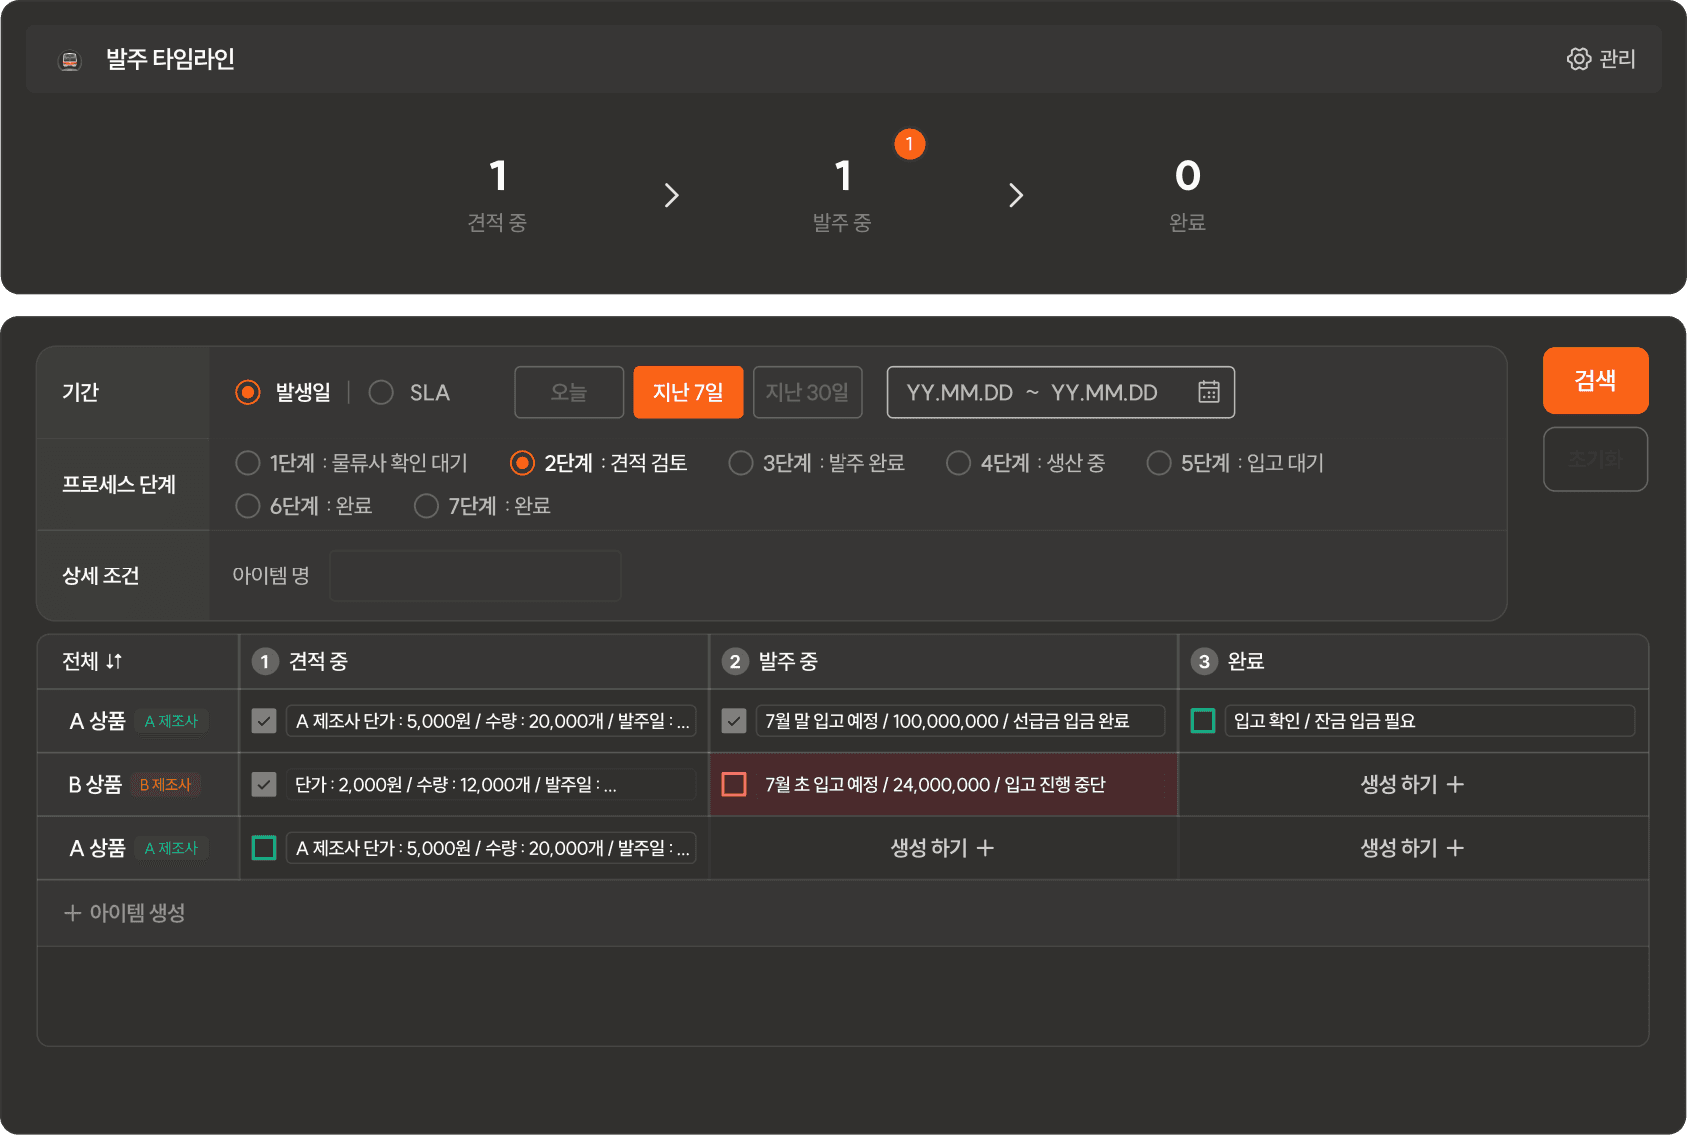Select the SLA radio option
Image resolution: width=1687 pixels, height=1135 pixels.
pos(381,392)
